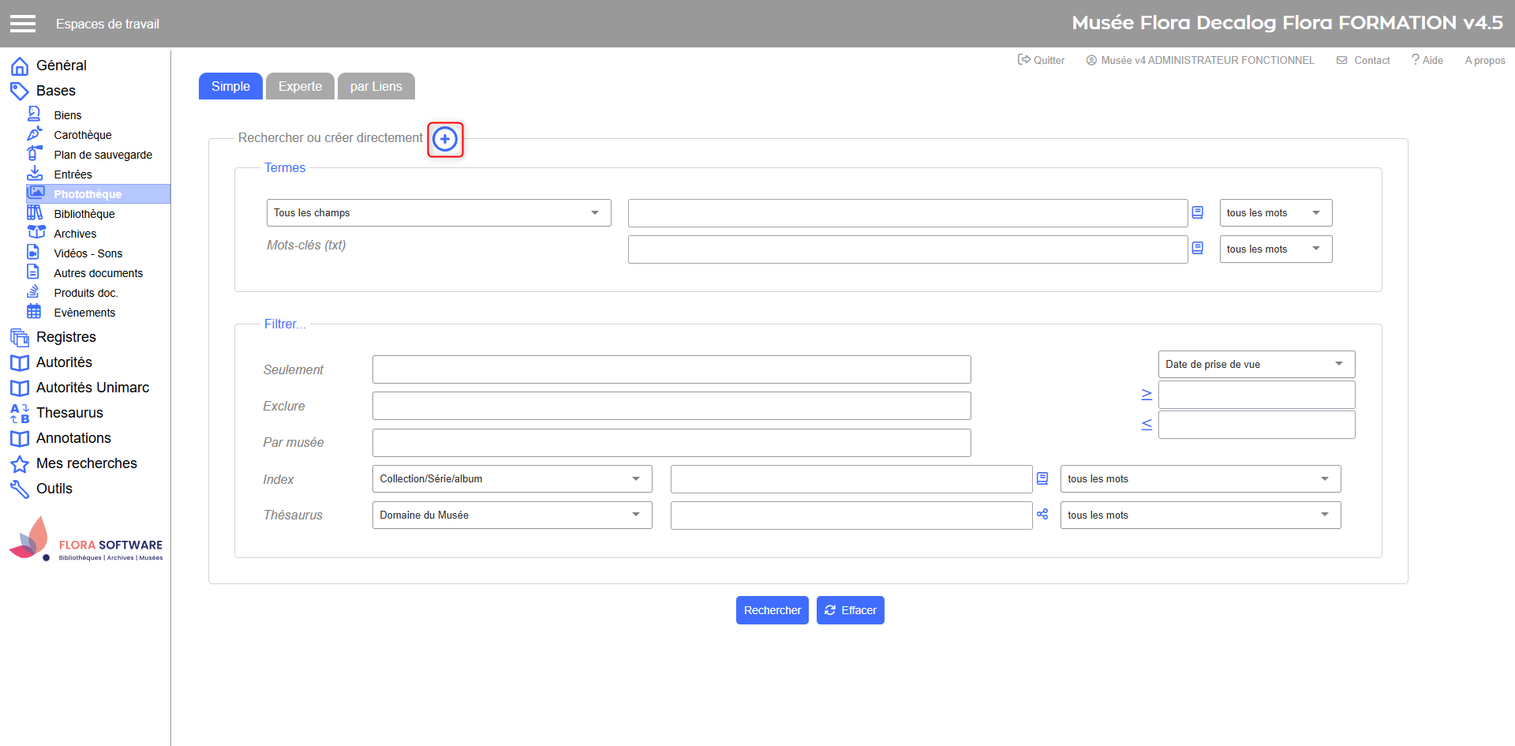Open the Domaine du Musée thesaurus dropdown
This screenshot has width=1515, height=746.
(511, 515)
